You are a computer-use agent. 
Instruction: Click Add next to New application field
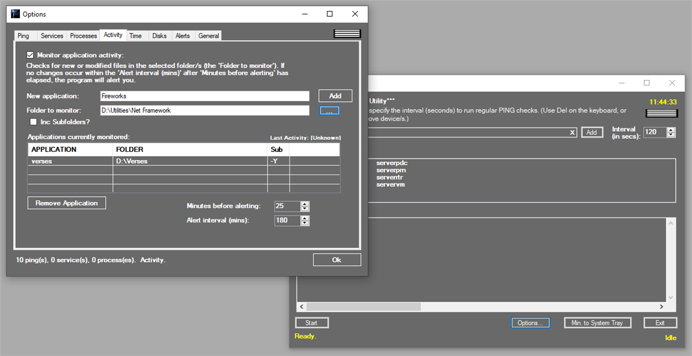tap(335, 96)
